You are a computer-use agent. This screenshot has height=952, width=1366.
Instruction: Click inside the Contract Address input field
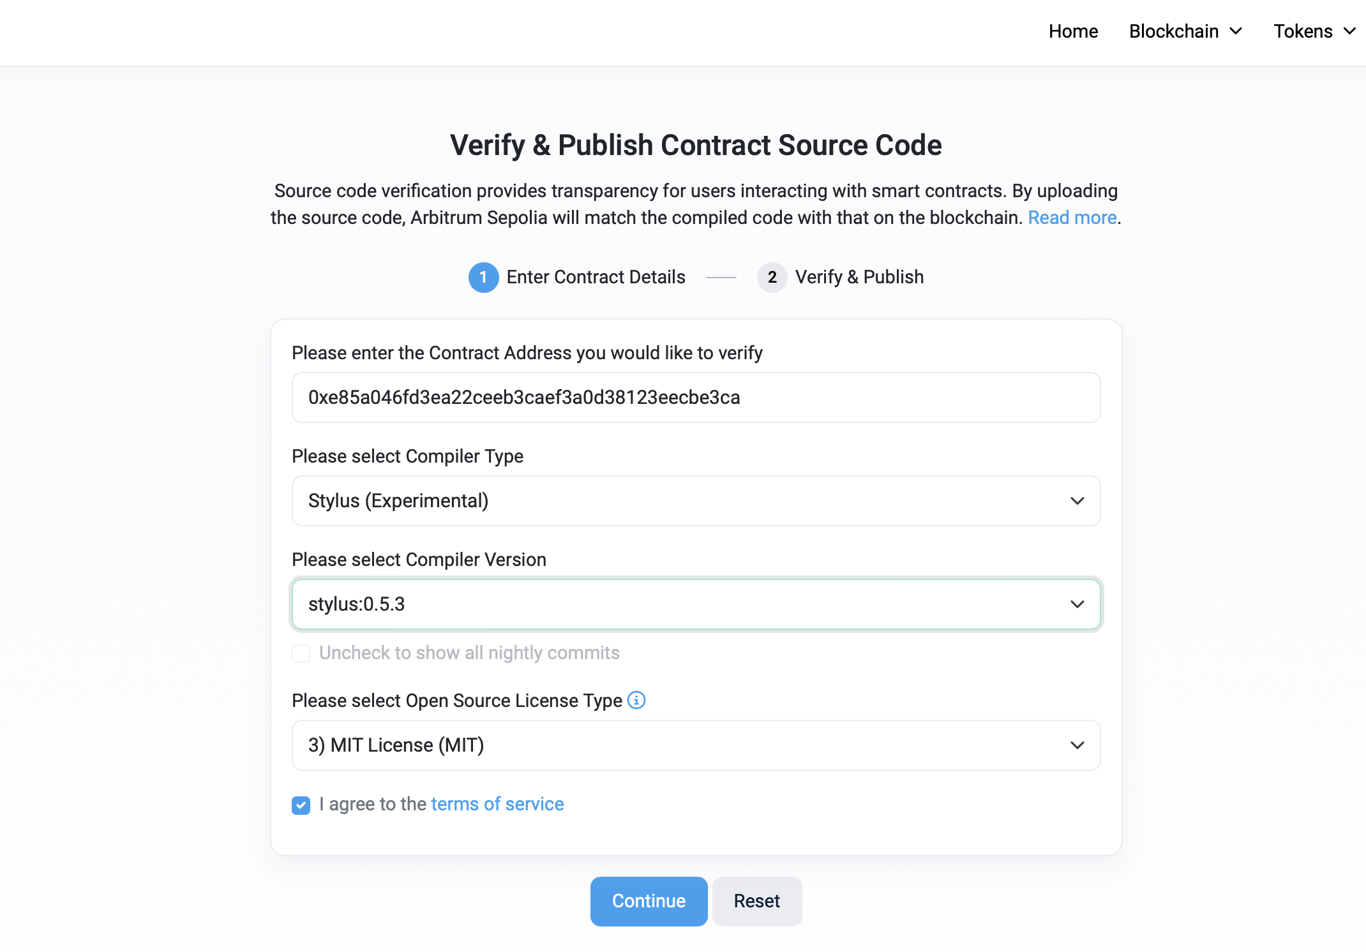pyautogui.click(x=696, y=398)
